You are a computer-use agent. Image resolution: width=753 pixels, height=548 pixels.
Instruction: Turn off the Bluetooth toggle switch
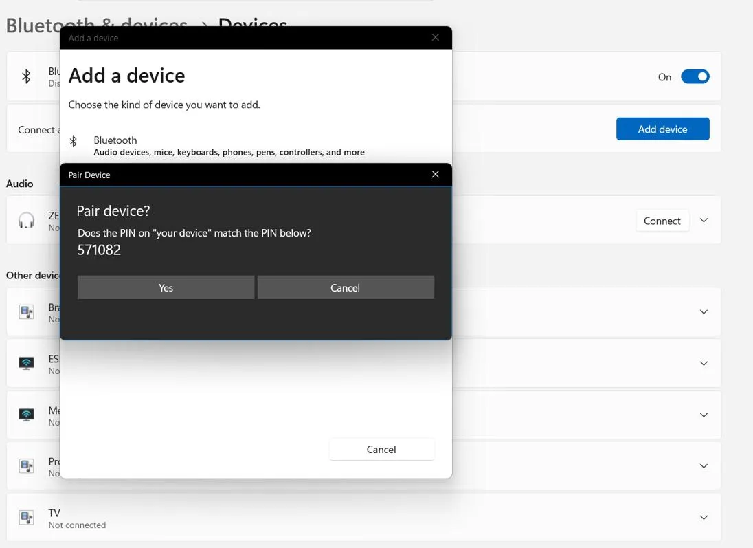coord(695,76)
